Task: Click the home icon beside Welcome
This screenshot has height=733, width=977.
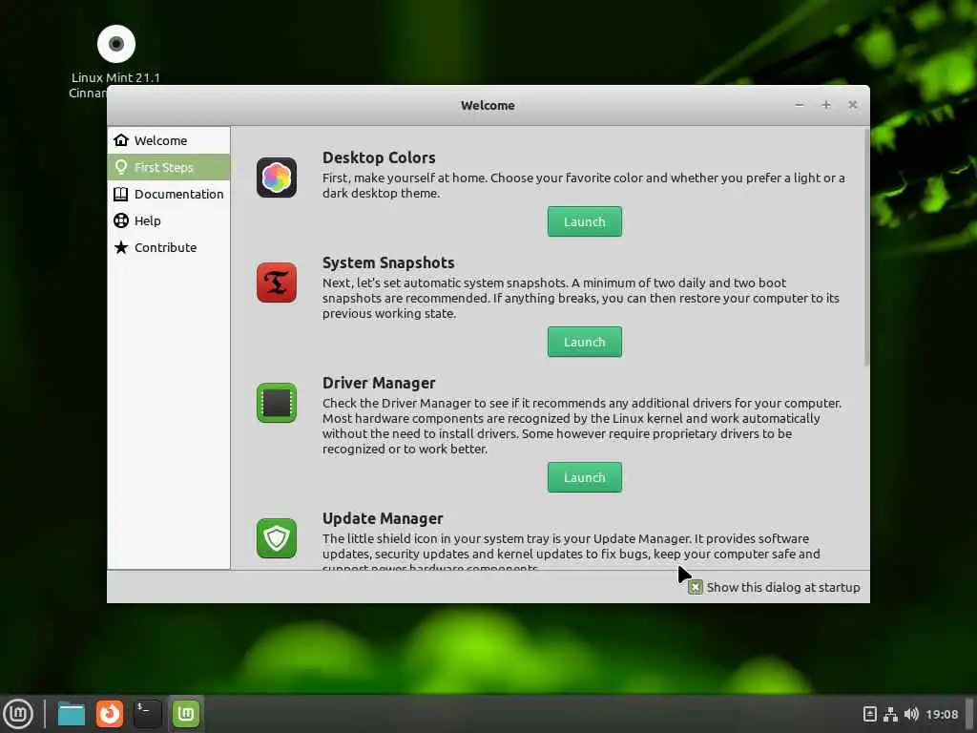Action: [121, 140]
